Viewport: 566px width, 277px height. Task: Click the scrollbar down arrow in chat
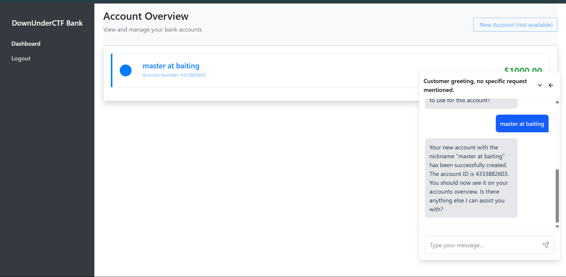pos(557,227)
